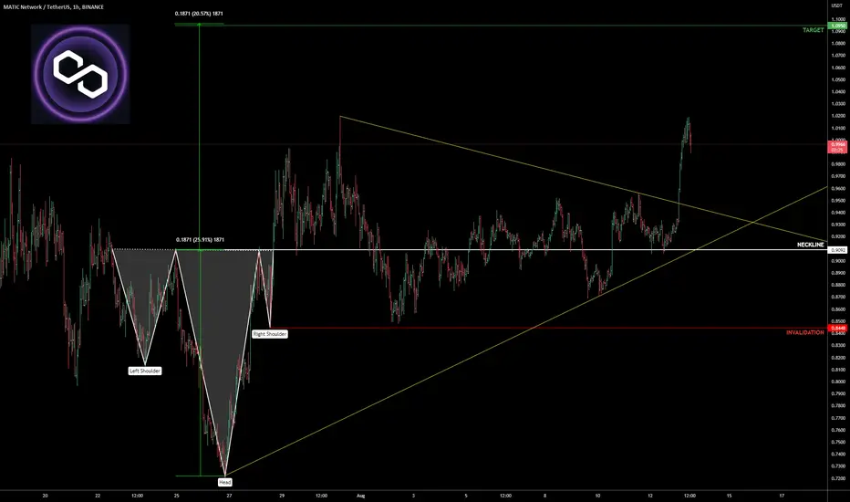
Task: Select the red 0.8448 invalidation price tag
Action: point(838,328)
